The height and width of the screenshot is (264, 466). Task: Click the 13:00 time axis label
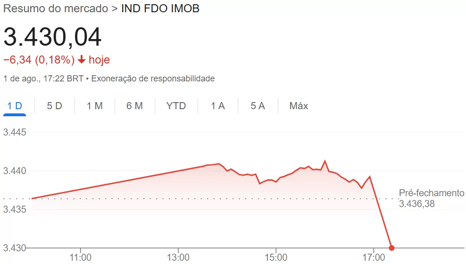178,257
